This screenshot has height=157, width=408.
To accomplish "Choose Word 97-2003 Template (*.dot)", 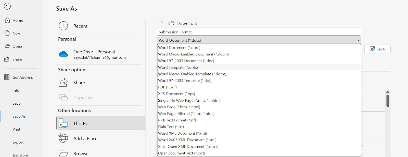I will pyautogui.click(x=259, y=81).
